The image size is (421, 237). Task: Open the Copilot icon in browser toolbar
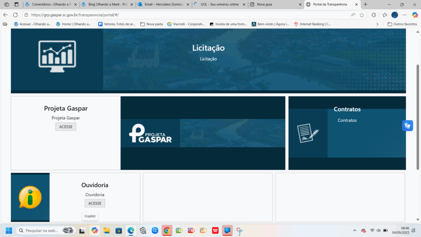[x=415, y=15]
